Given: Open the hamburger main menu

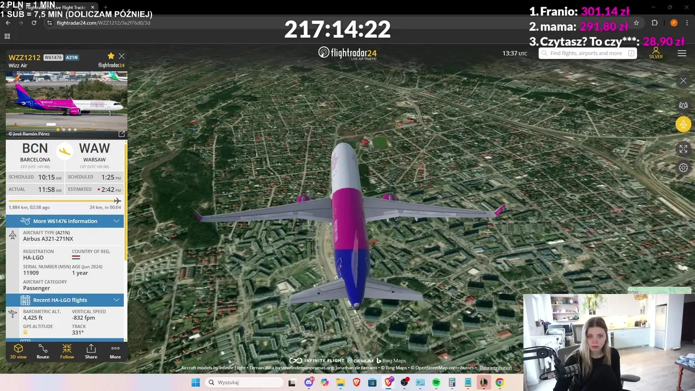Looking at the screenshot, I should (x=682, y=53).
